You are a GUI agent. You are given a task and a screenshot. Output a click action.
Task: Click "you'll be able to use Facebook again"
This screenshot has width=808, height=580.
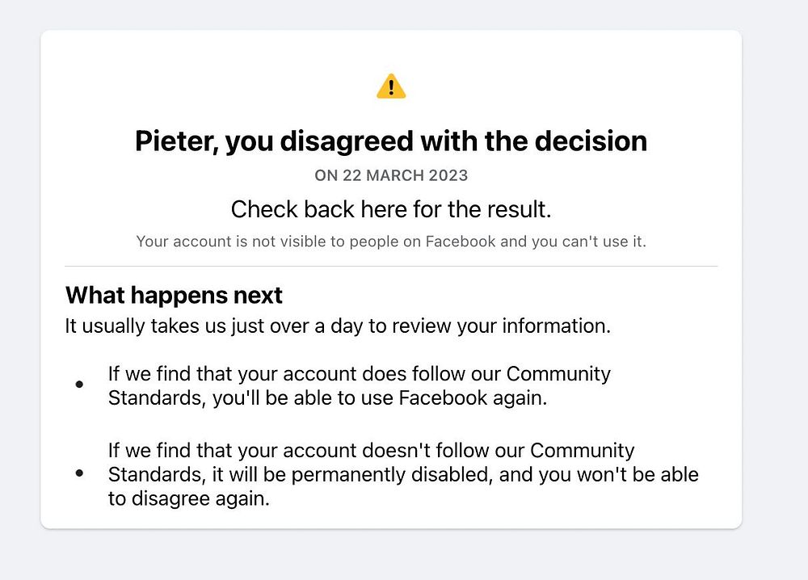380,398
